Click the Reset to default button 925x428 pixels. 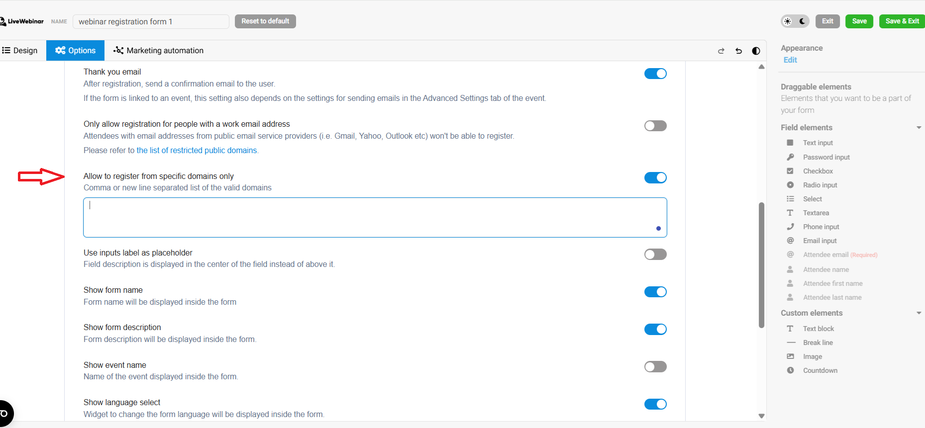pos(265,21)
